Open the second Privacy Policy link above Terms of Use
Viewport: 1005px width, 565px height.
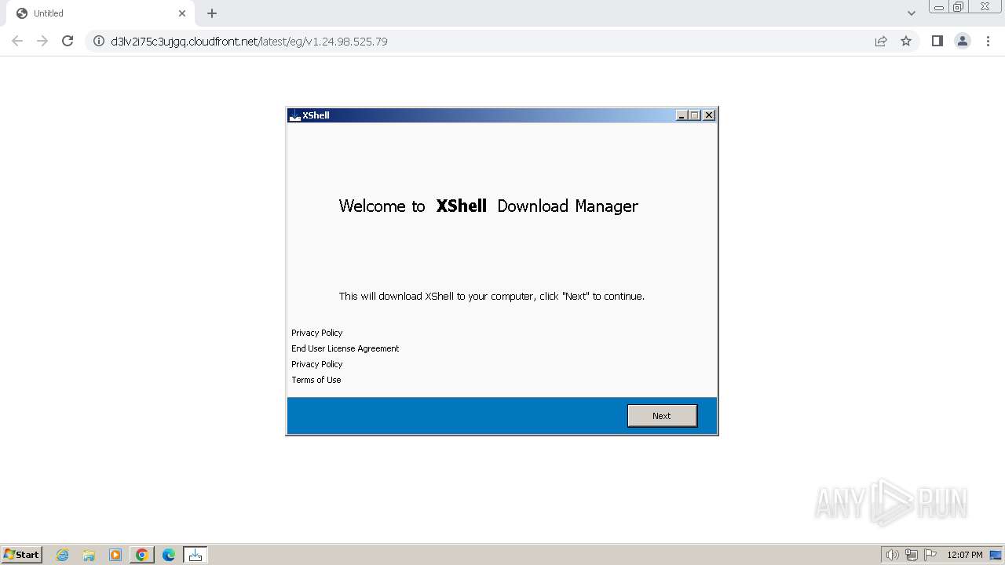317,364
